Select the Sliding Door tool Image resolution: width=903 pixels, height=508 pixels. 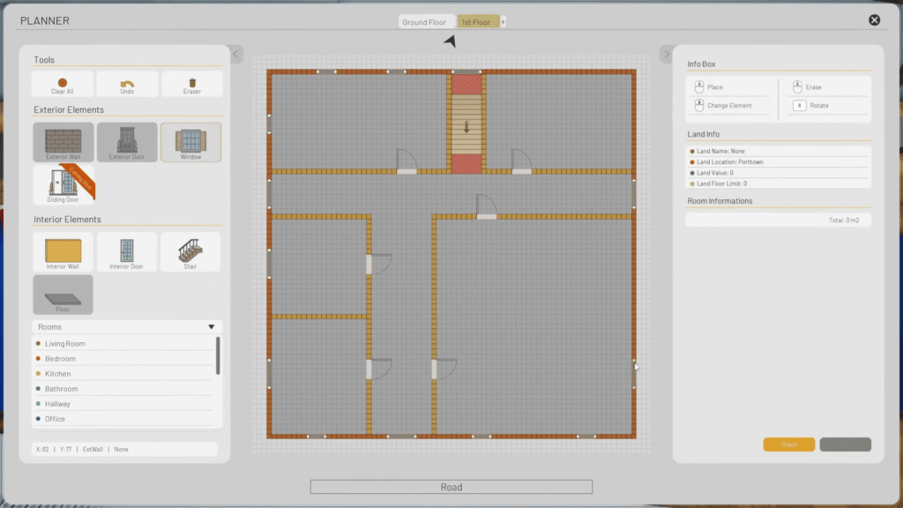62,184
